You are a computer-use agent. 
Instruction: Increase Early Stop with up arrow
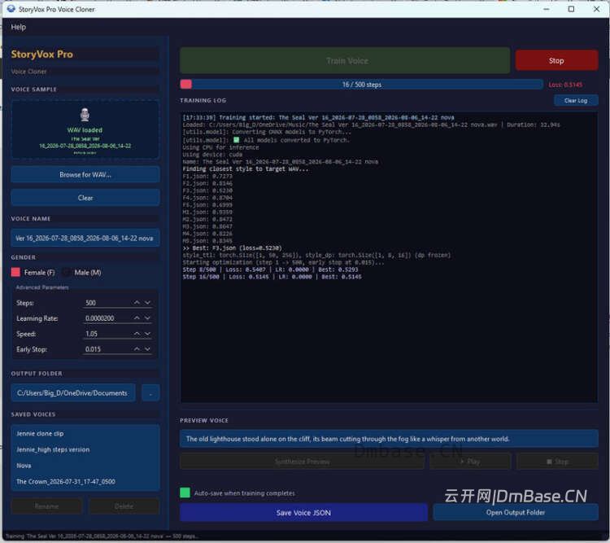pos(137,349)
